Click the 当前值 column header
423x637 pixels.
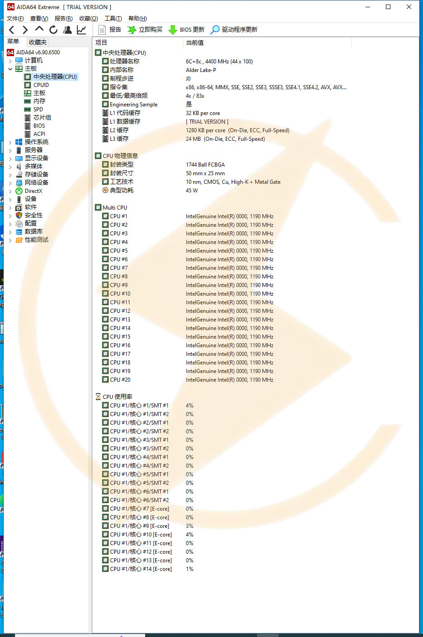[195, 43]
